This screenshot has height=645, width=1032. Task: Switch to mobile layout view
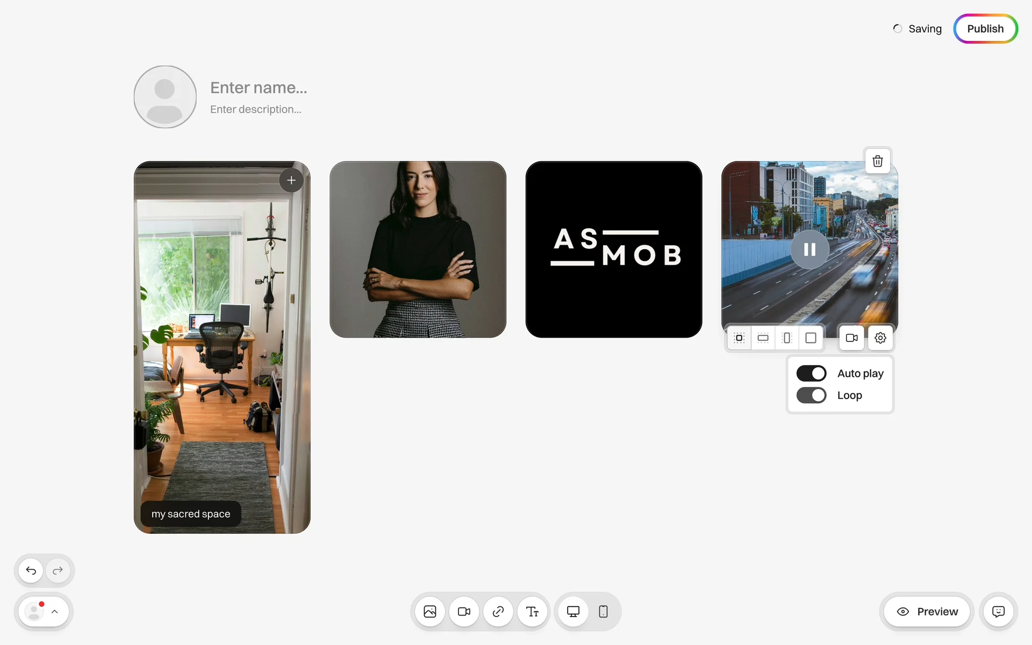click(603, 612)
